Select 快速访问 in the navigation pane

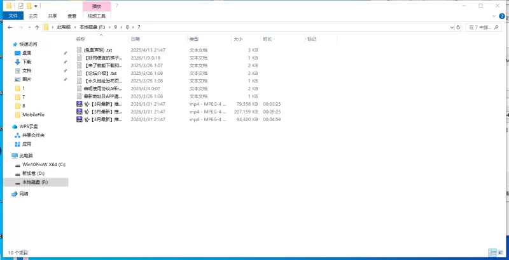click(x=28, y=44)
